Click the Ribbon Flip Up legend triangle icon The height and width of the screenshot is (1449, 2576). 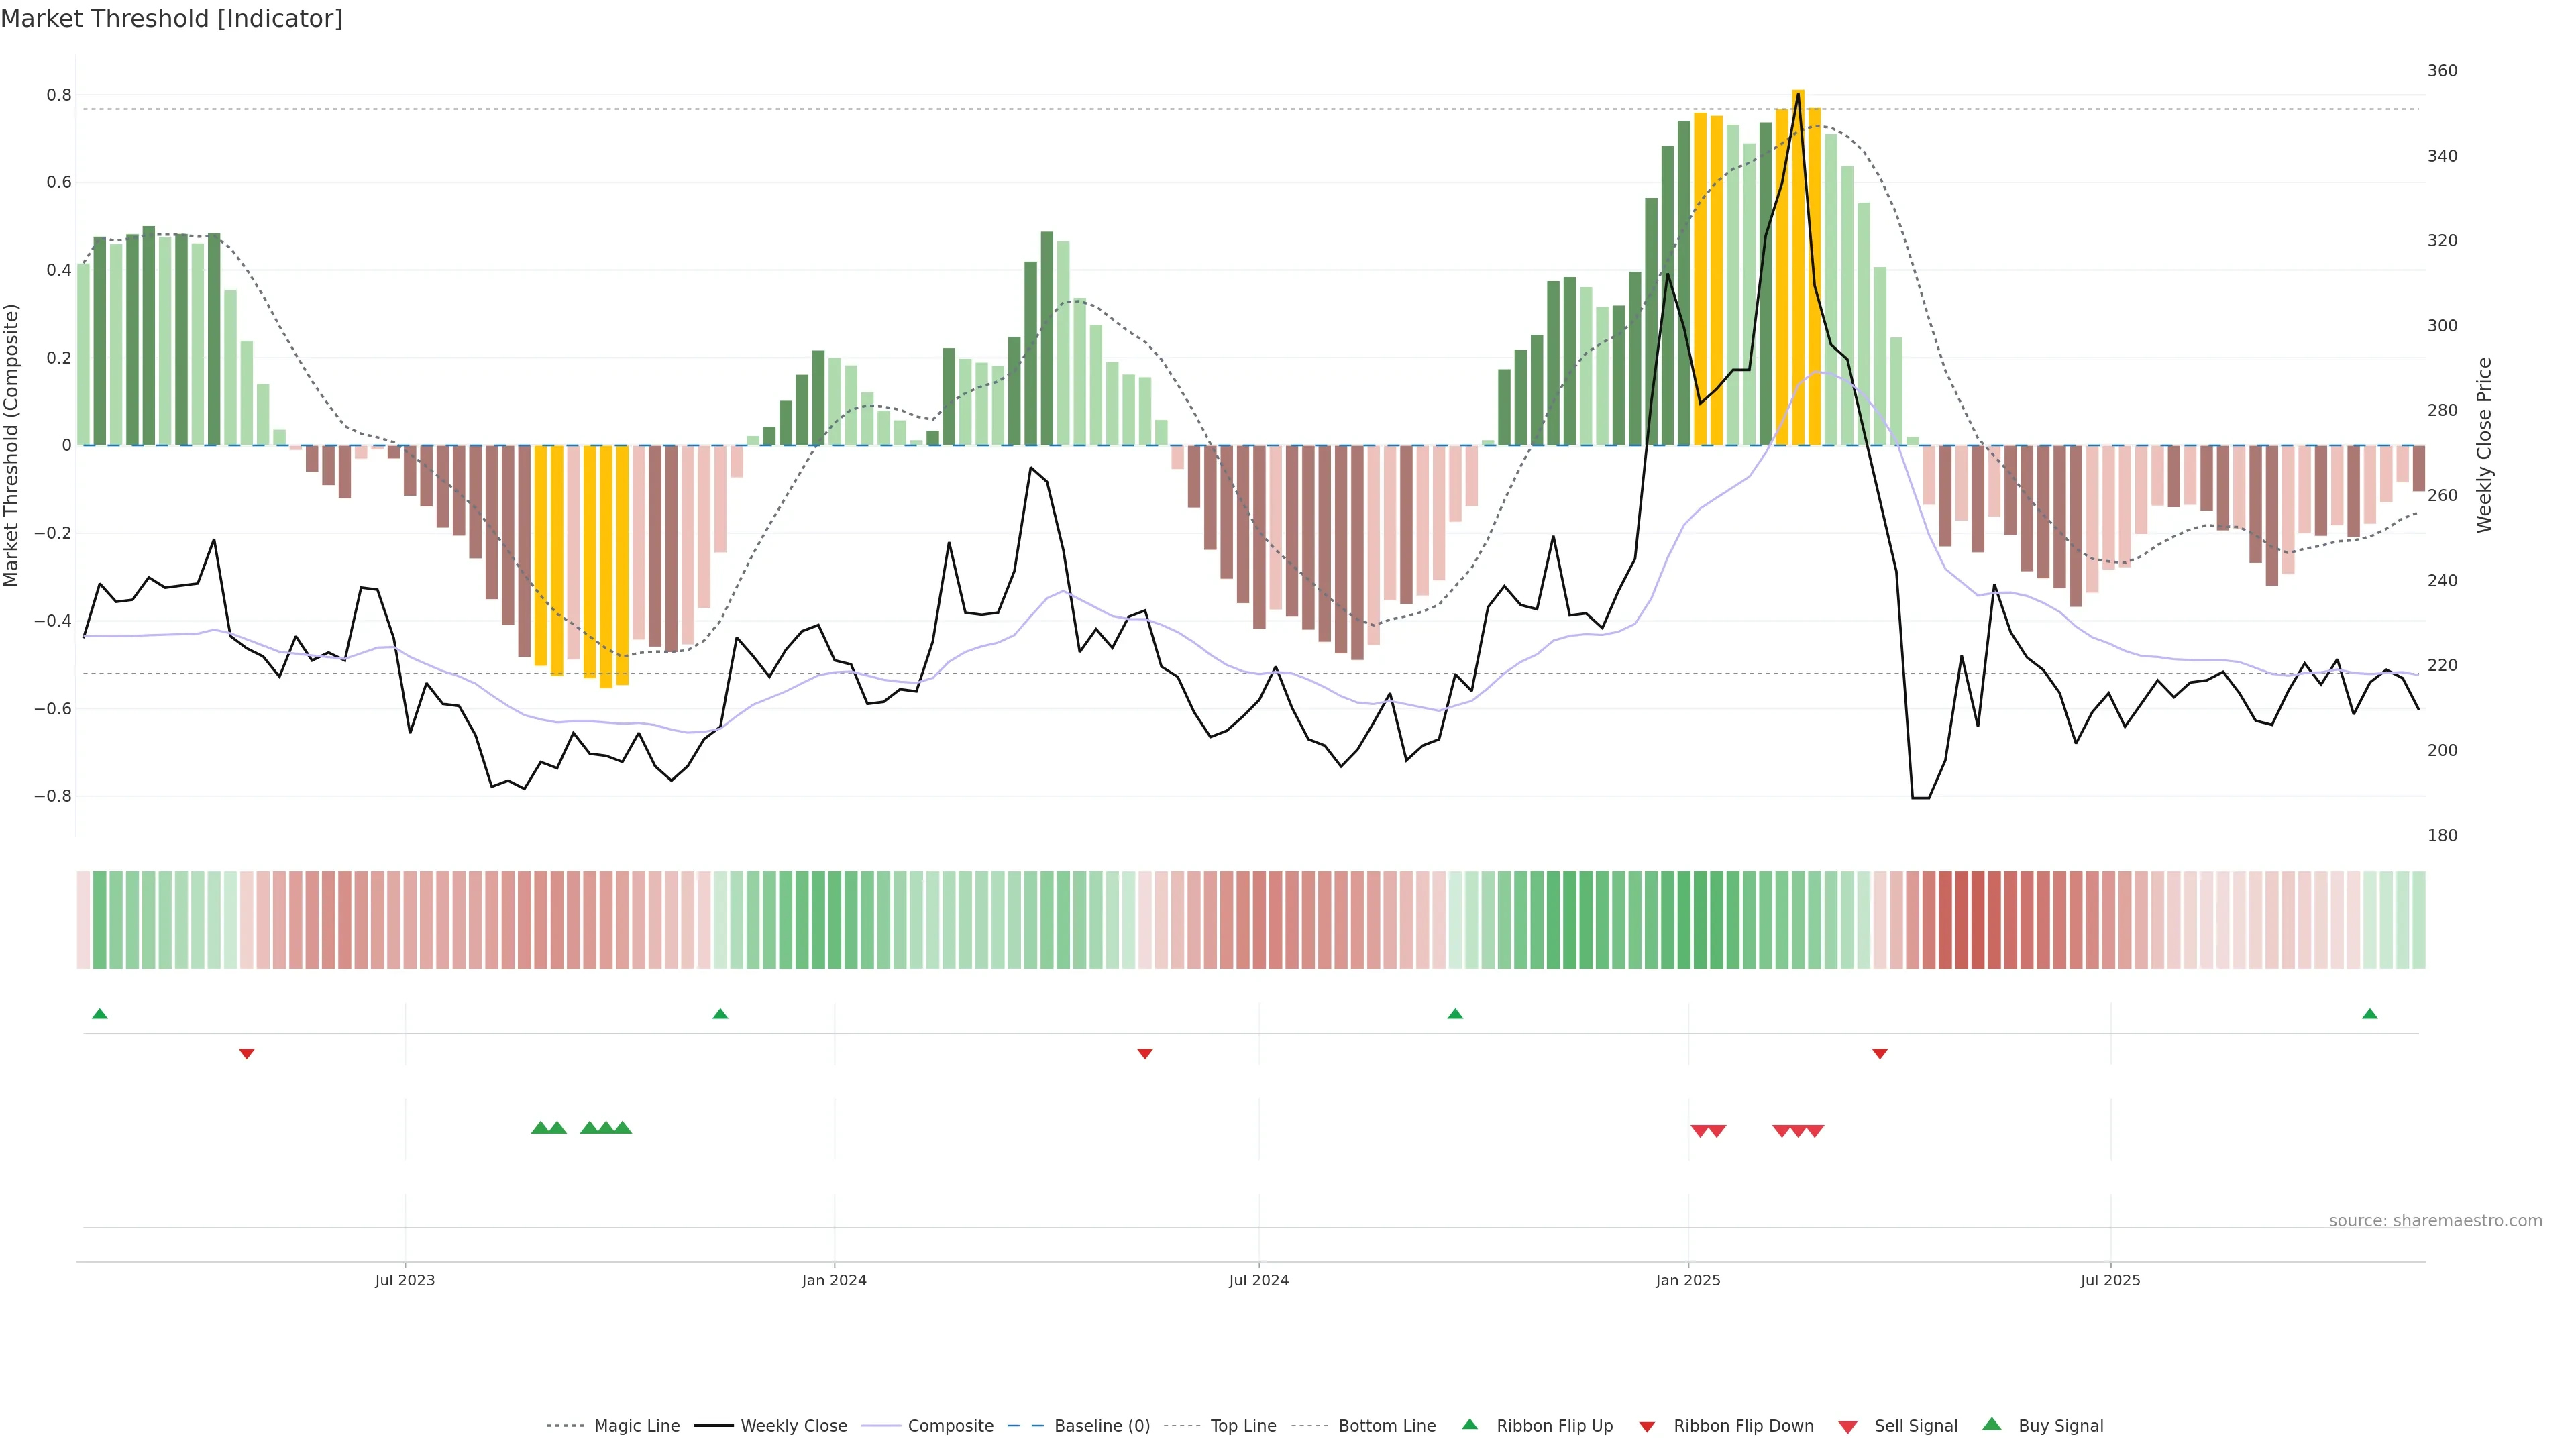coord(1469,1424)
